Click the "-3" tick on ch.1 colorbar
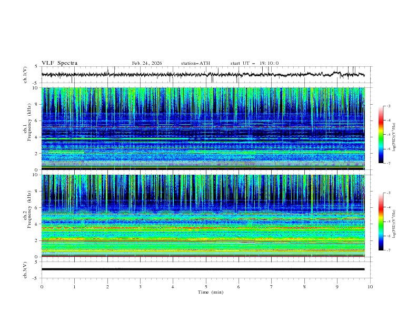Viewport: 417px width, 322px height. (x=389, y=106)
